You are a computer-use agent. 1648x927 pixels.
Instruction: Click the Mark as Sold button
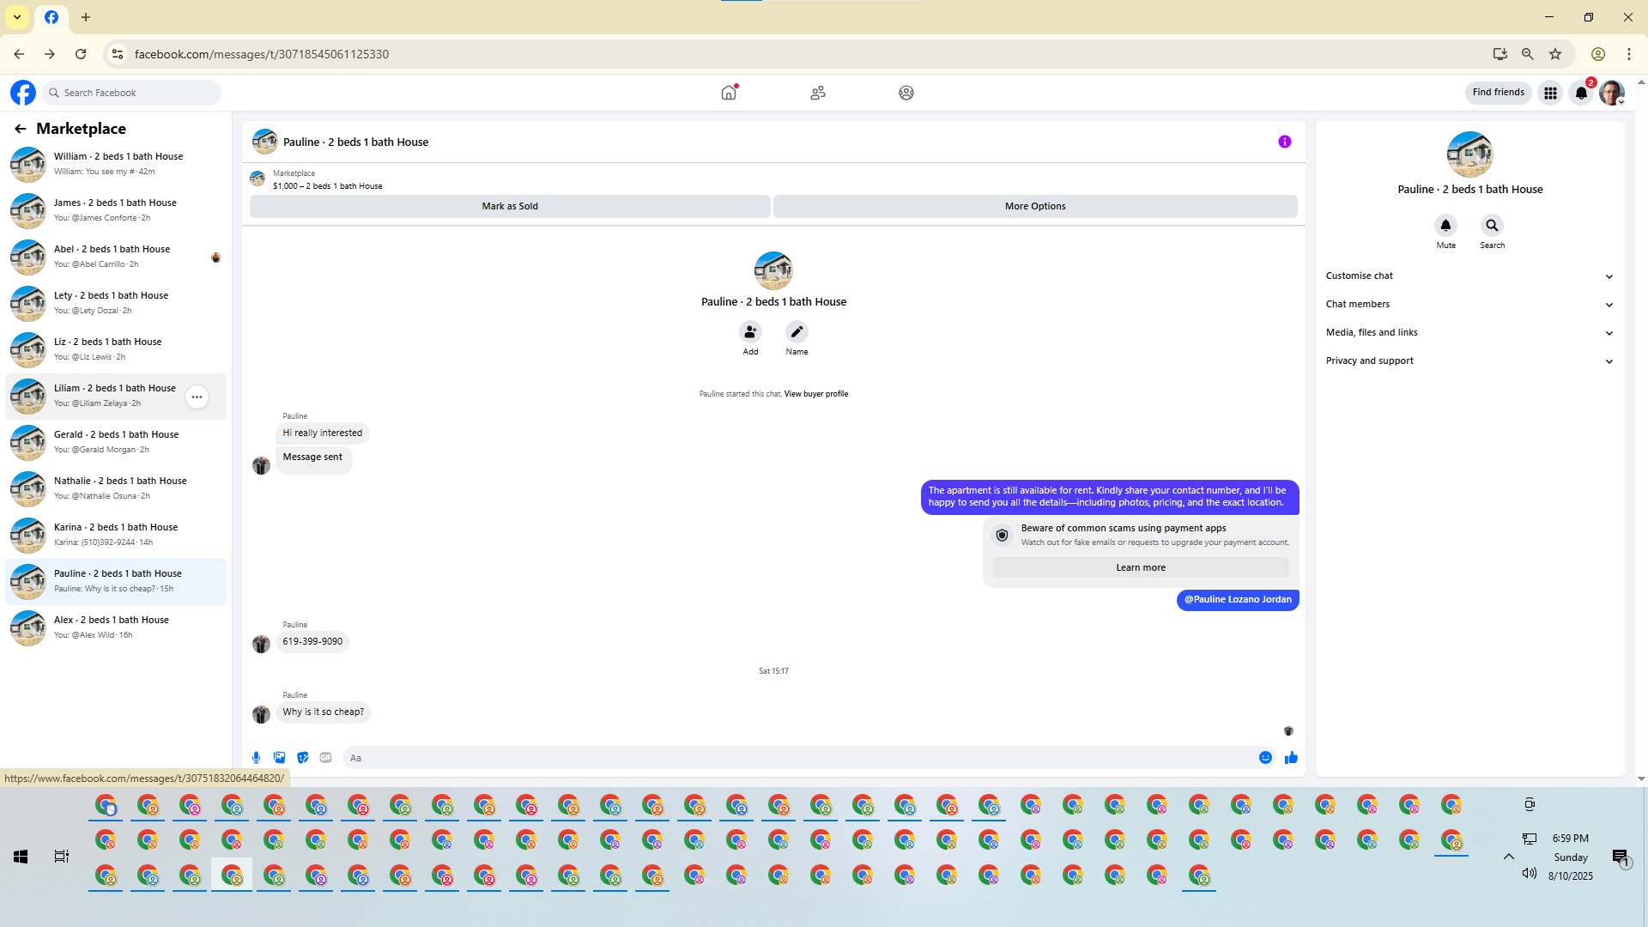point(510,207)
